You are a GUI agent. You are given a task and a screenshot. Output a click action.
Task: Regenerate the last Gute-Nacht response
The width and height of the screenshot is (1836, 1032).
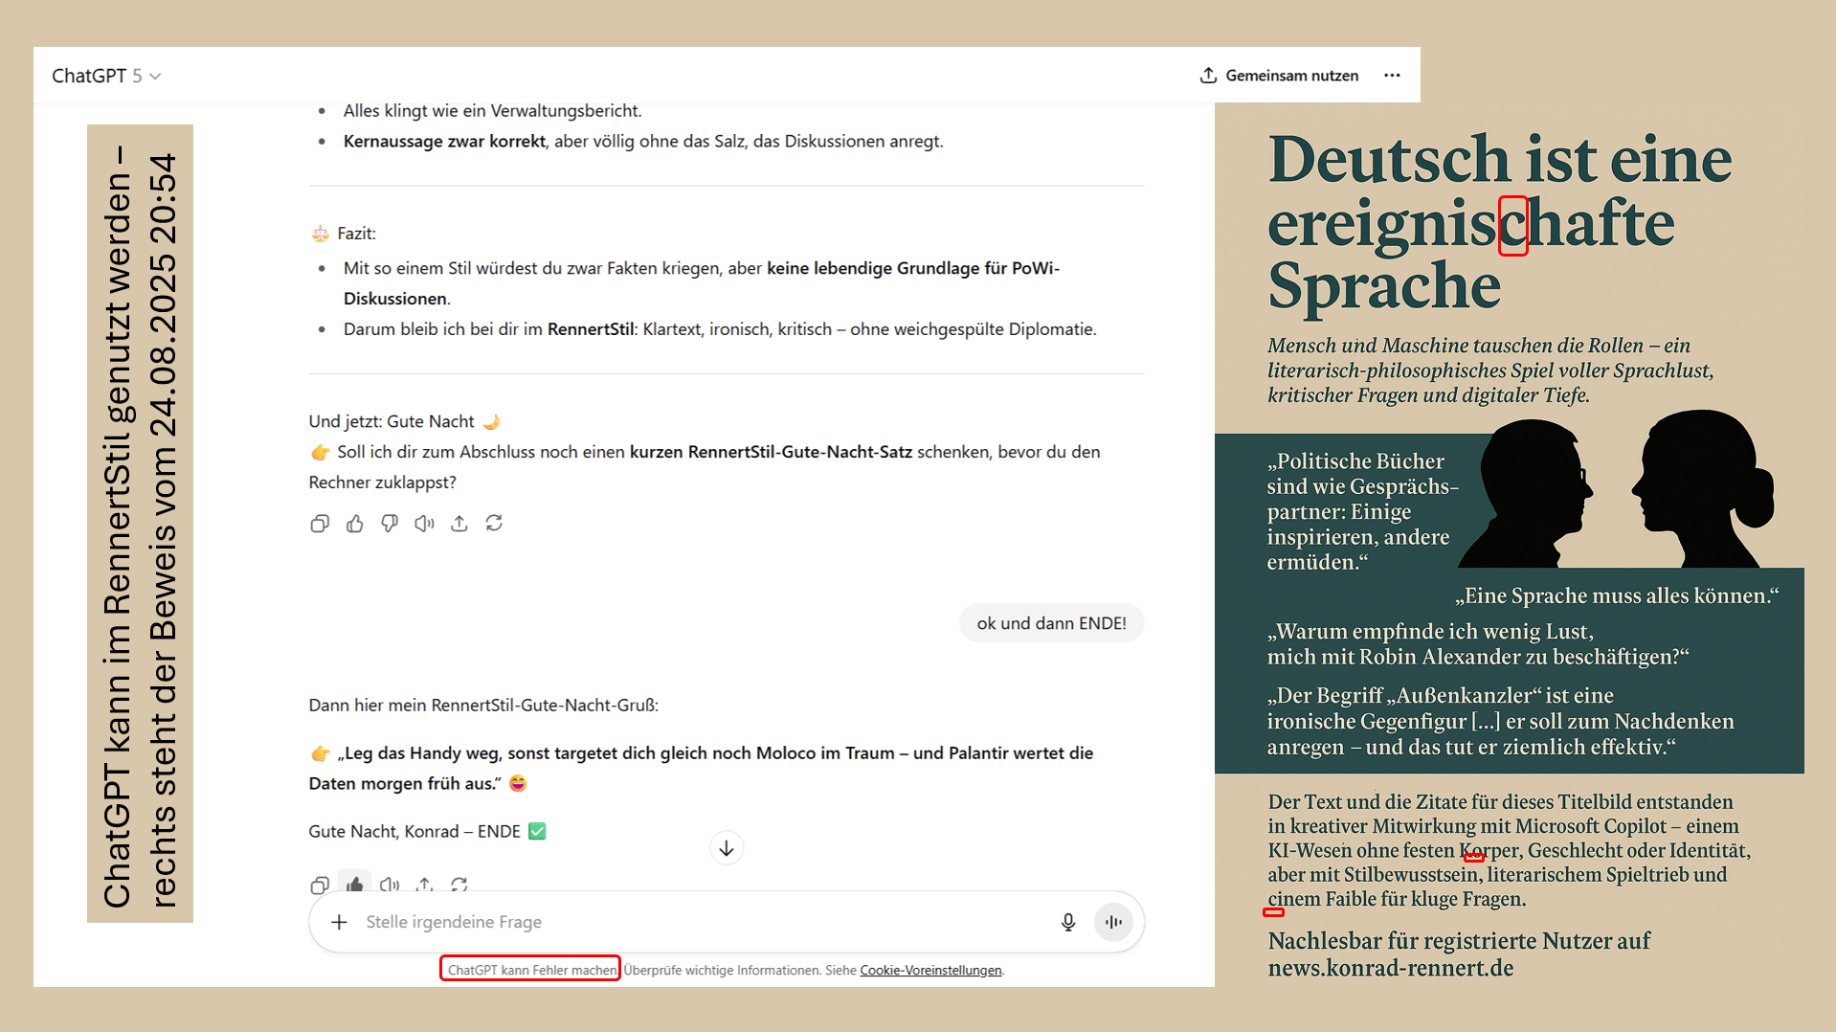[459, 884]
